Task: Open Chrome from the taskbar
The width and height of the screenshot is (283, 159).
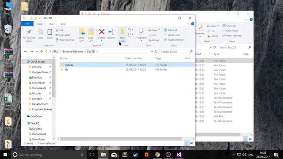Action: point(157,155)
